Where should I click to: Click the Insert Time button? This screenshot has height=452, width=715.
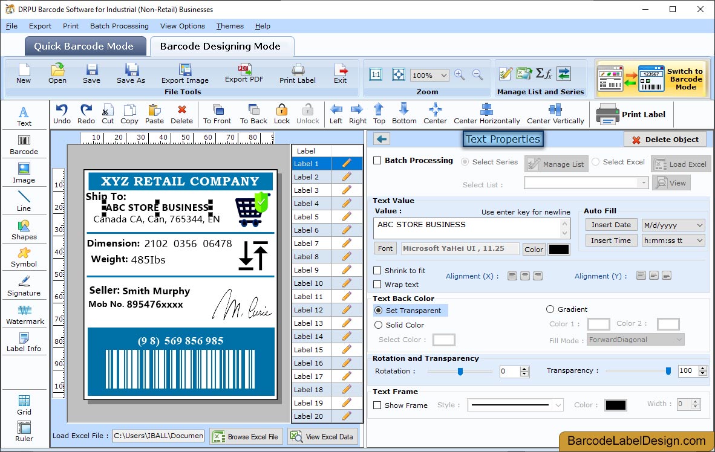point(611,240)
